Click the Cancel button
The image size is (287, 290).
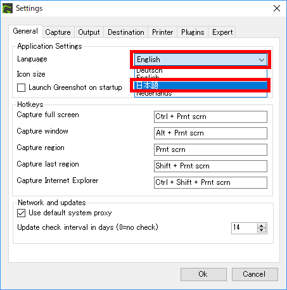click(x=255, y=274)
